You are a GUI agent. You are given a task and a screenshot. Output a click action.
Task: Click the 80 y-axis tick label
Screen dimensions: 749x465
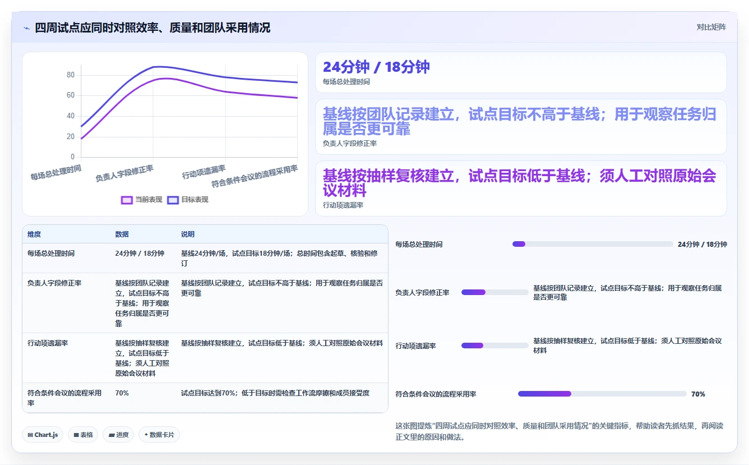click(x=71, y=75)
